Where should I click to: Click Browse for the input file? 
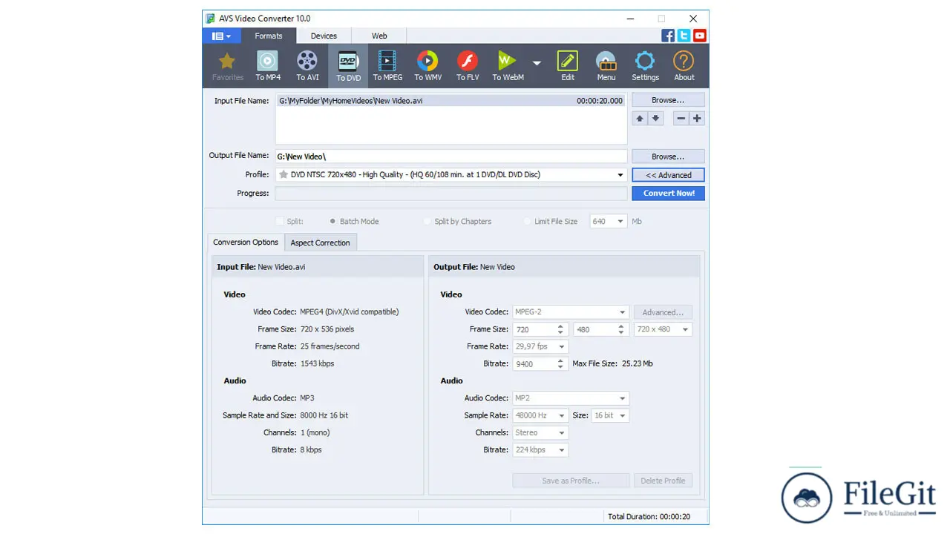tap(668, 100)
